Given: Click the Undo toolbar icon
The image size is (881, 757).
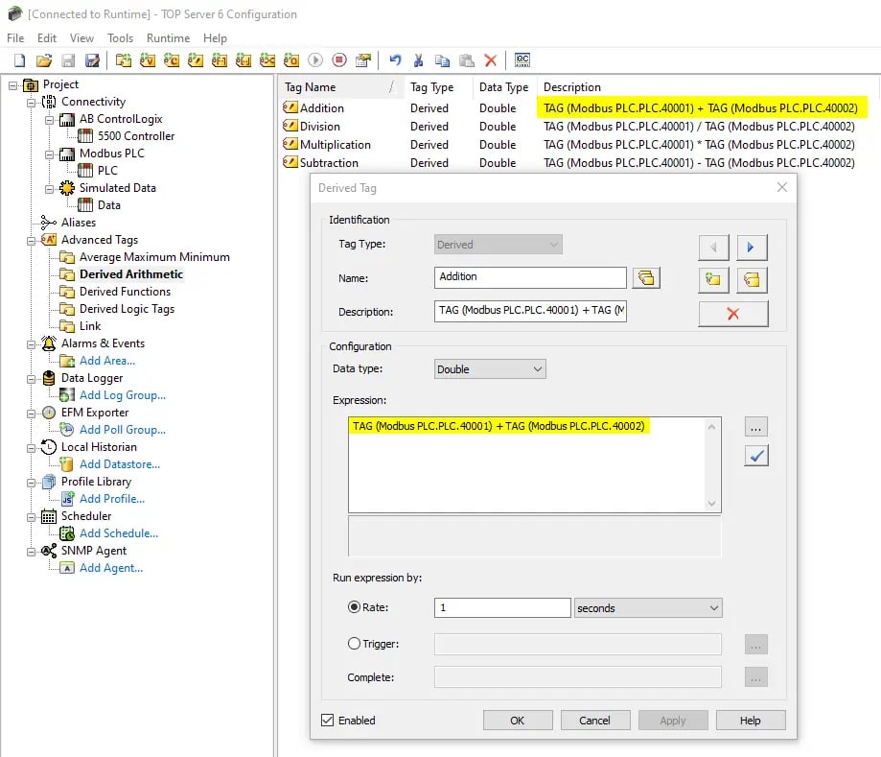Looking at the screenshot, I should 394,59.
